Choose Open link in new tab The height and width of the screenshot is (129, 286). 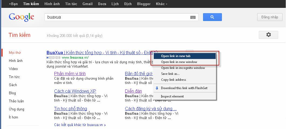pyautogui.click(x=184, y=56)
